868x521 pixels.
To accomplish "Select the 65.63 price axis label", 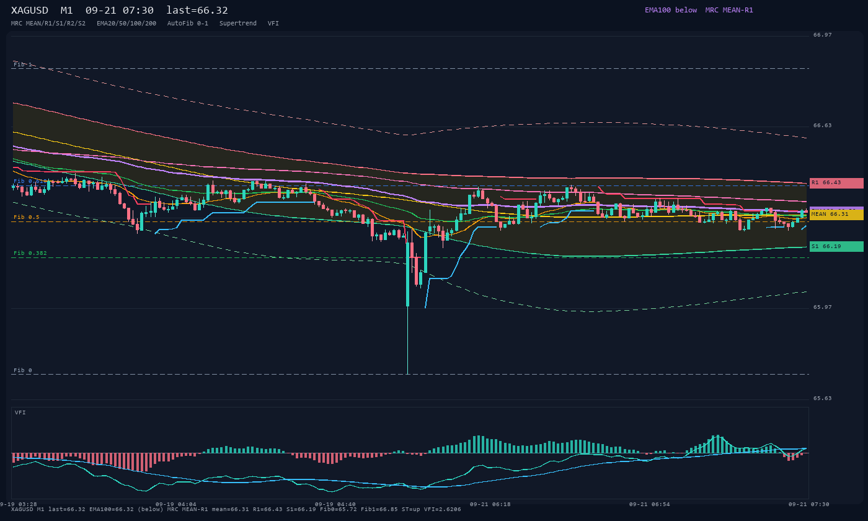I will (823, 399).
